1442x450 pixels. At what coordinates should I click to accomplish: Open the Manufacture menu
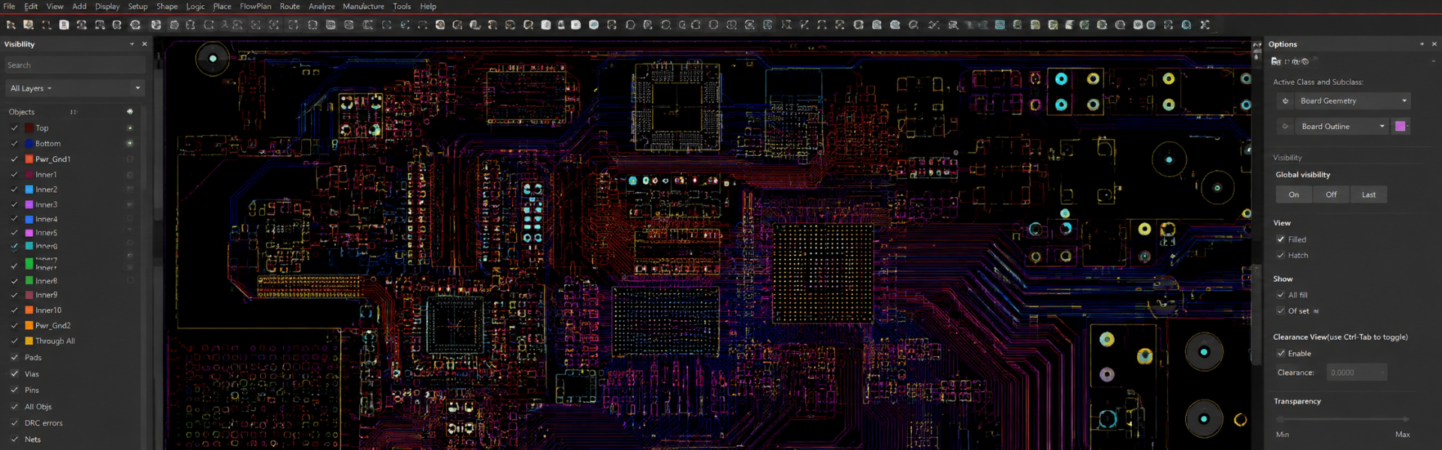364,6
